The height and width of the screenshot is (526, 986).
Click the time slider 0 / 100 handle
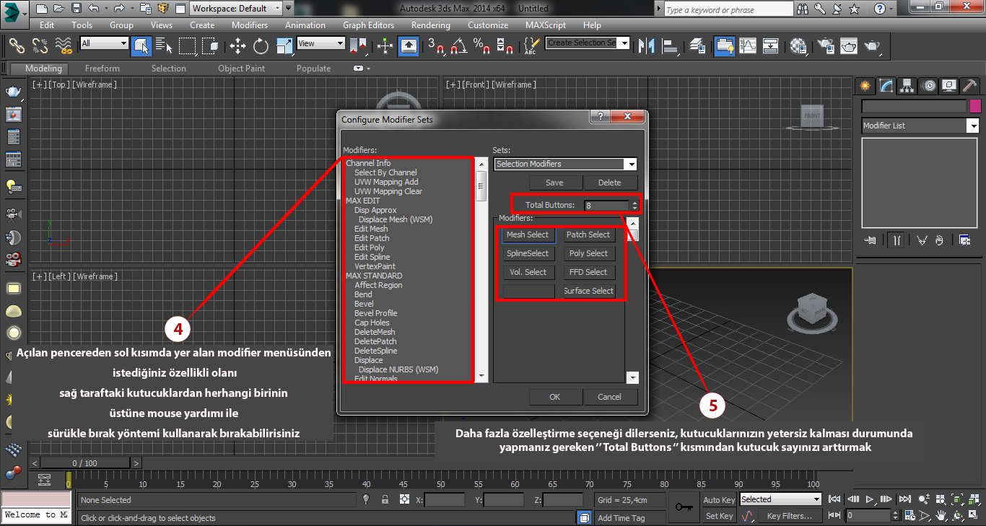[x=85, y=463]
